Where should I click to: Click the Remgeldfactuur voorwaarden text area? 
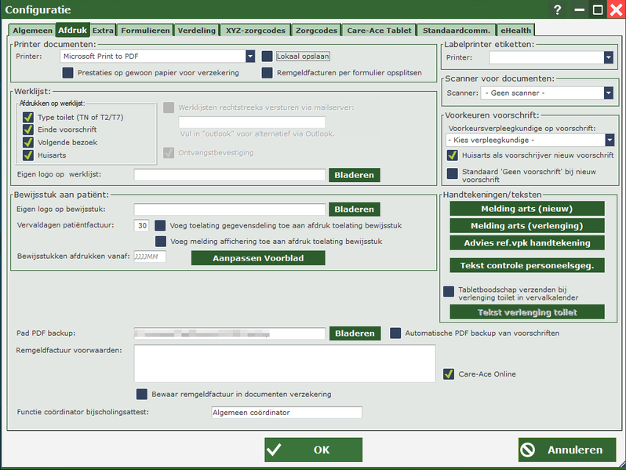coord(284,363)
